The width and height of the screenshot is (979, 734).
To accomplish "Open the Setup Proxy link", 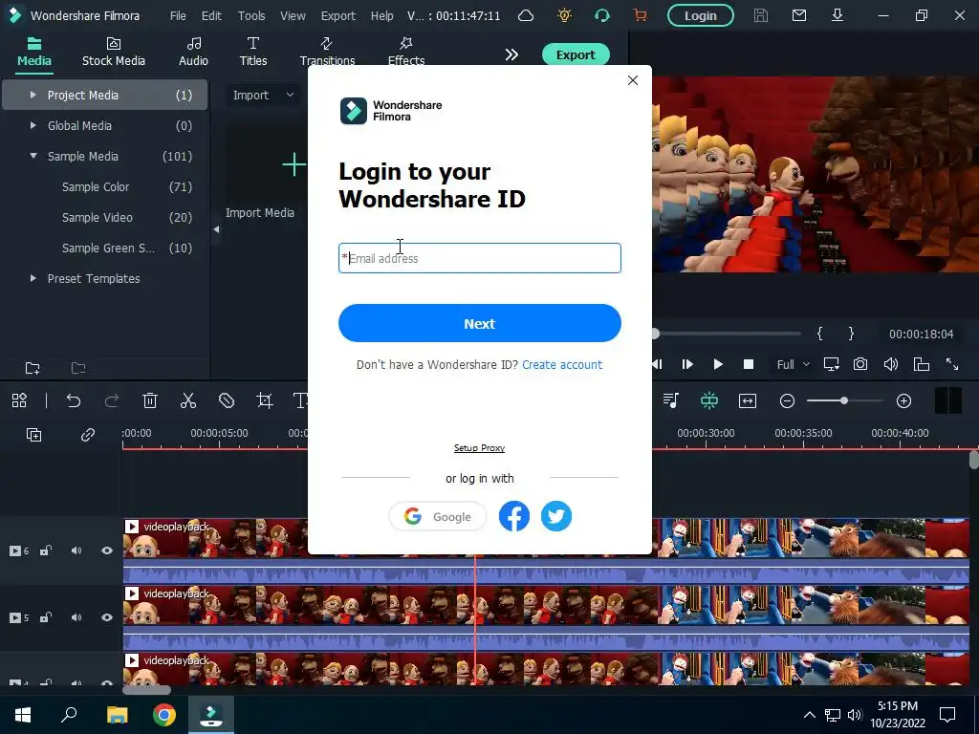I will (x=480, y=448).
